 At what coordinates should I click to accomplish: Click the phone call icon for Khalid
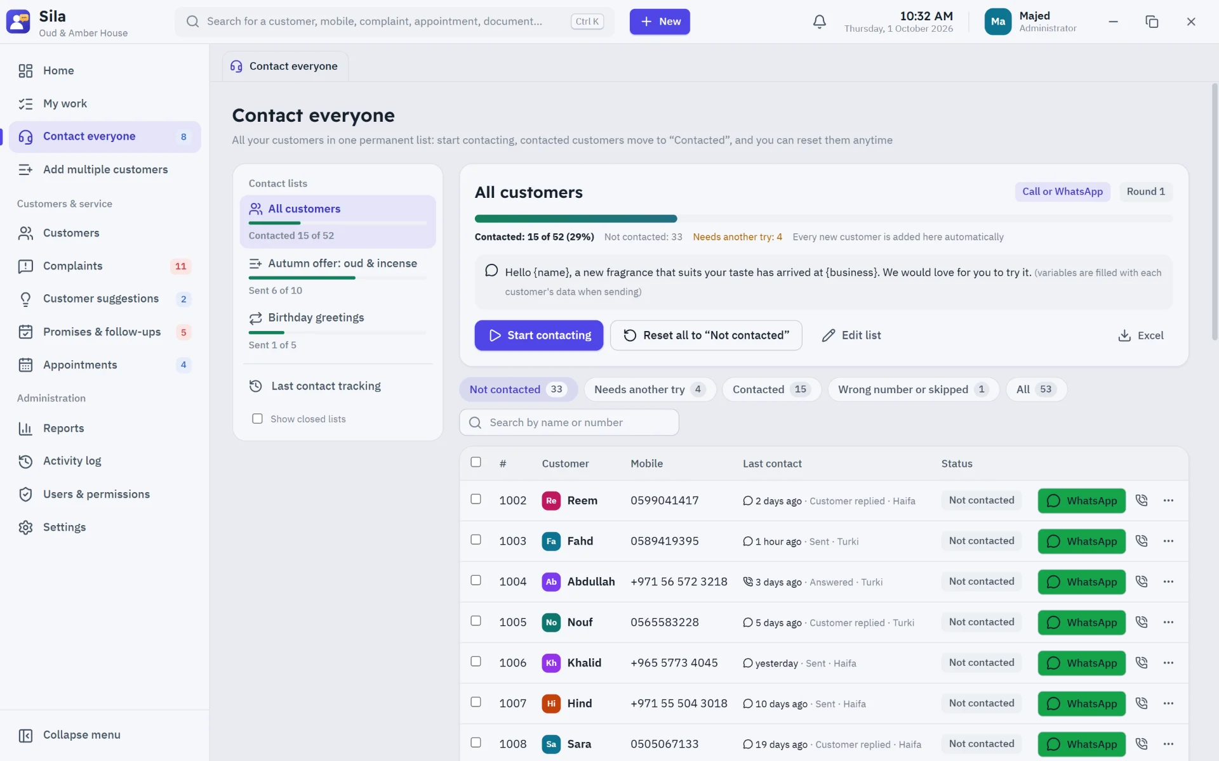[x=1142, y=663]
